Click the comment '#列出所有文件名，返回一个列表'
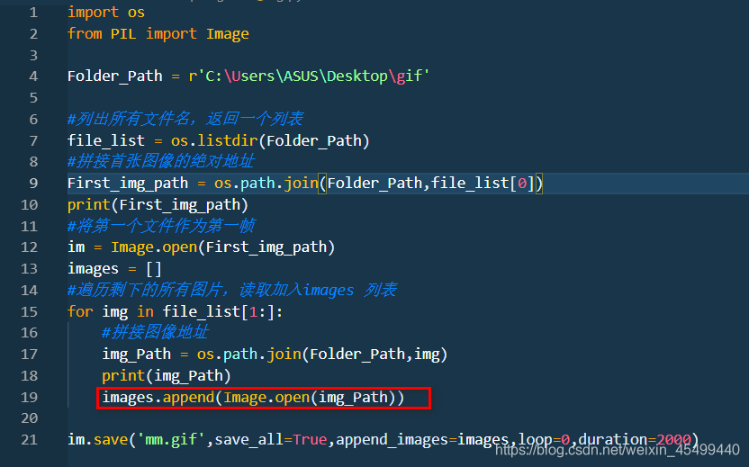This screenshot has height=467, width=749. tap(185, 119)
